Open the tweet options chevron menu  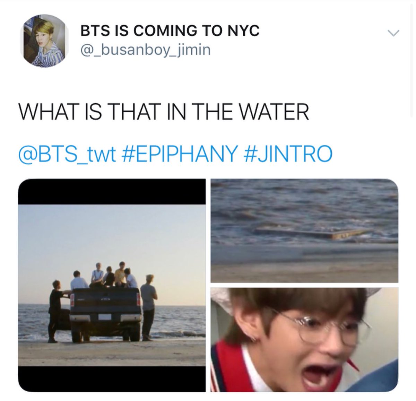pyautogui.click(x=393, y=33)
